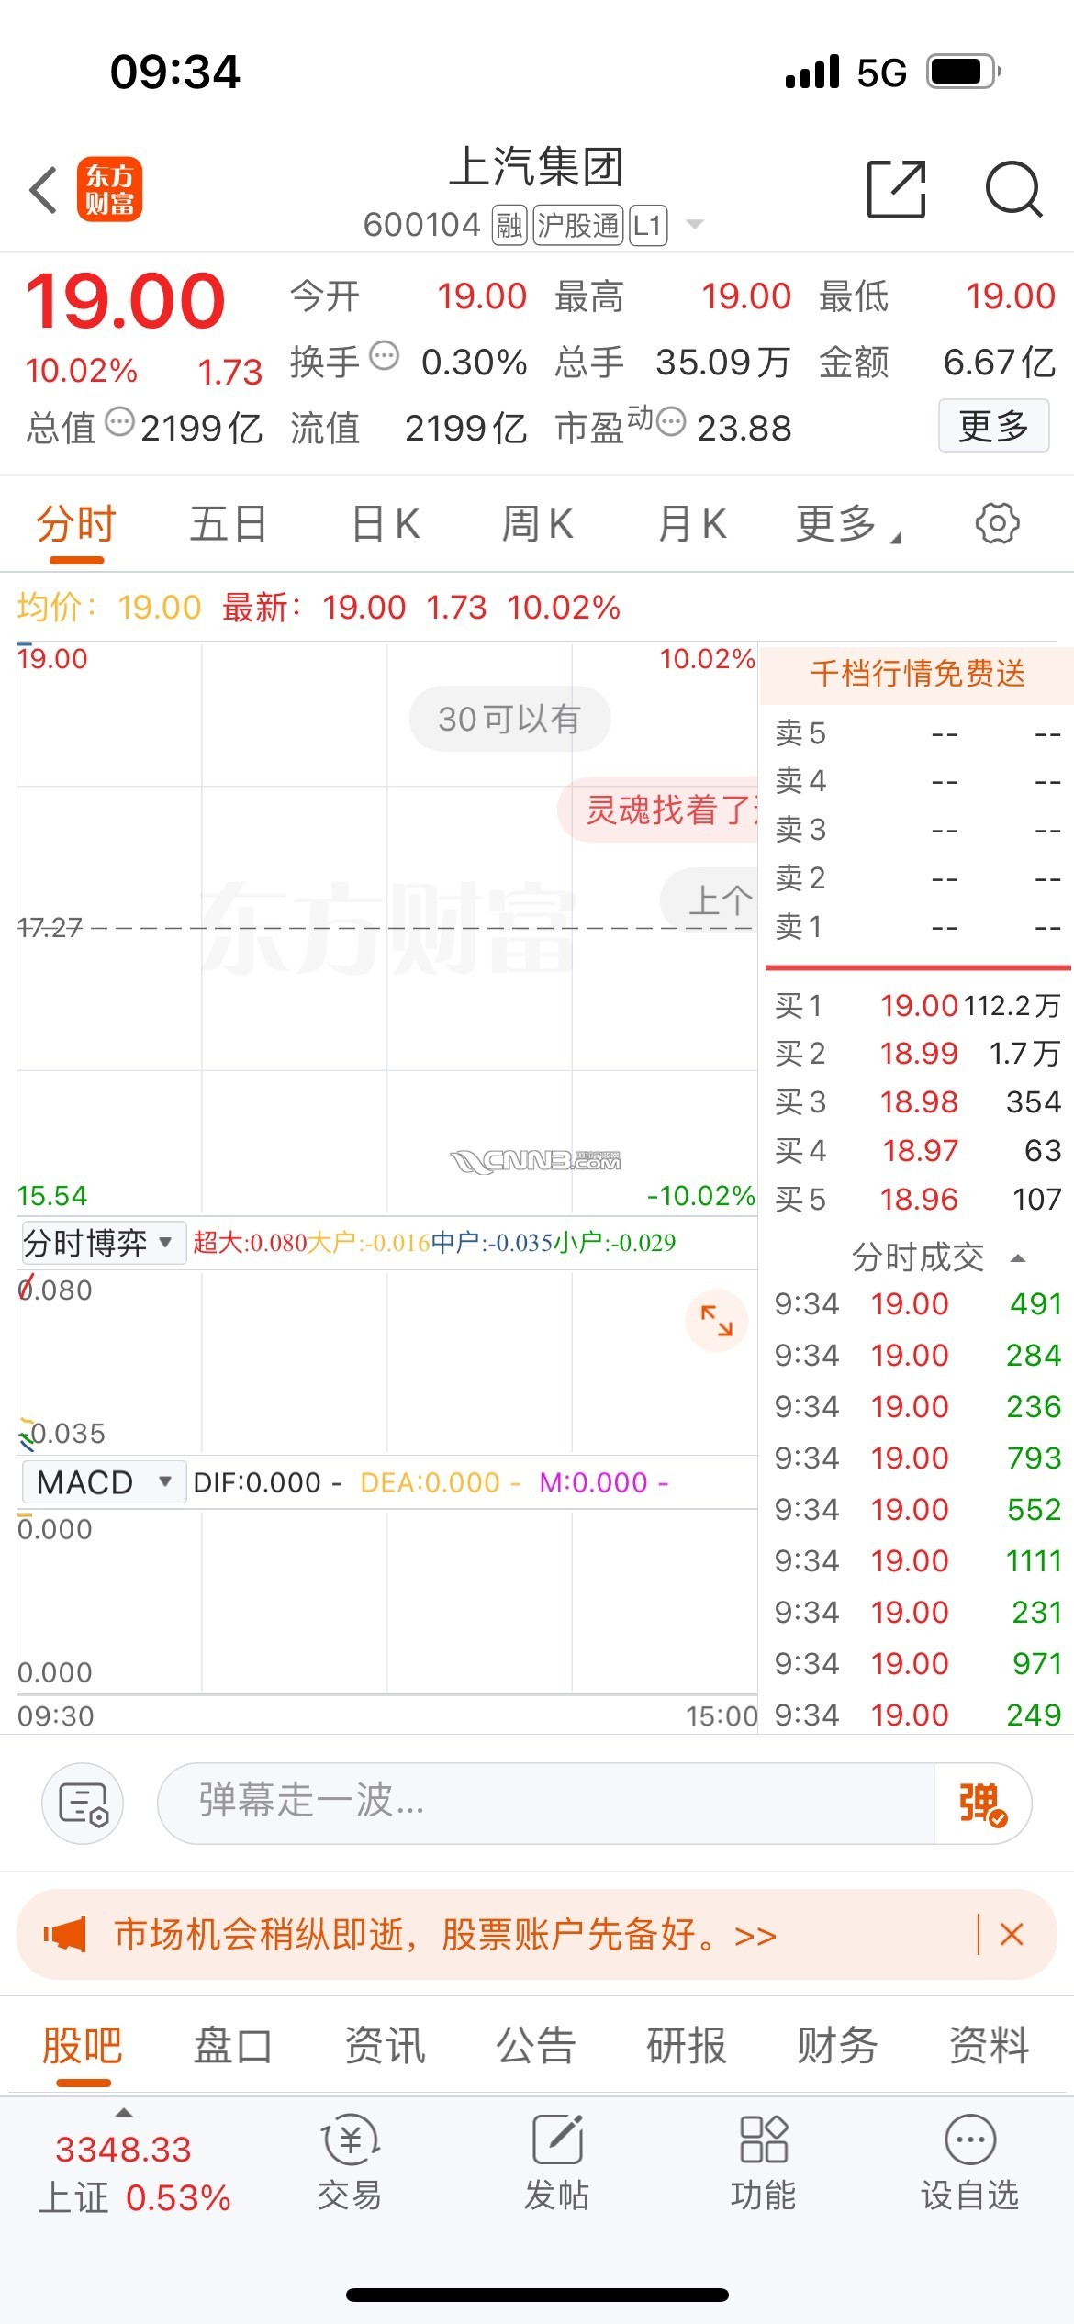Open bullet-comment settings list icon

point(83,1804)
